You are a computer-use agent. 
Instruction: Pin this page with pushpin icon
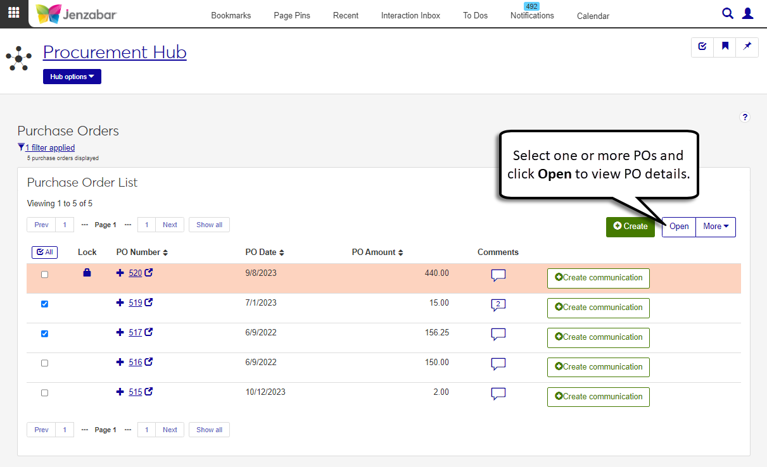coord(747,46)
